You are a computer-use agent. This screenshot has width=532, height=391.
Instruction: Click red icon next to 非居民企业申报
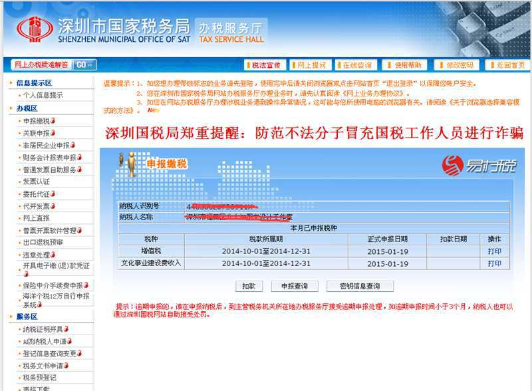coord(72,145)
